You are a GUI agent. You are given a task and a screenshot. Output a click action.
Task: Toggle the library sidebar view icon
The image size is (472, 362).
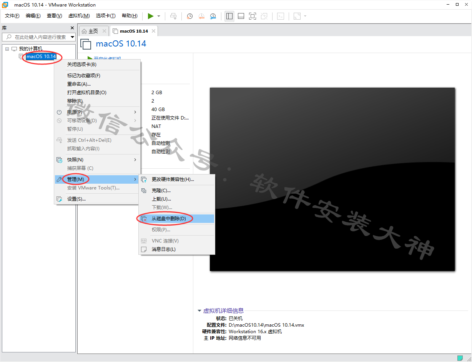(229, 16)
